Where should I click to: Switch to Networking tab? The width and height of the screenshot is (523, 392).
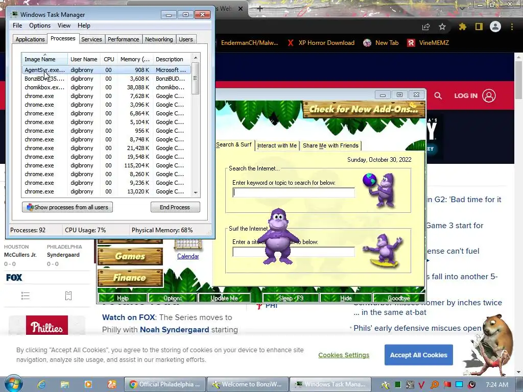tap(159, 39)
